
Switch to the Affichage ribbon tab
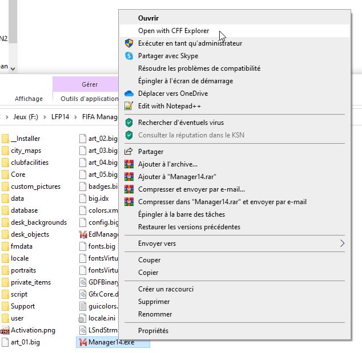tap(29, 99)
